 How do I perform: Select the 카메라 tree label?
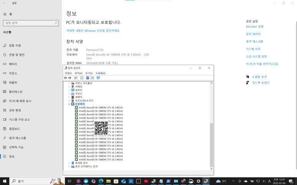79,87
